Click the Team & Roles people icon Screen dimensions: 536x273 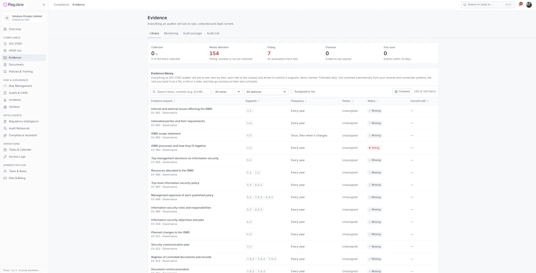[5, 171]
